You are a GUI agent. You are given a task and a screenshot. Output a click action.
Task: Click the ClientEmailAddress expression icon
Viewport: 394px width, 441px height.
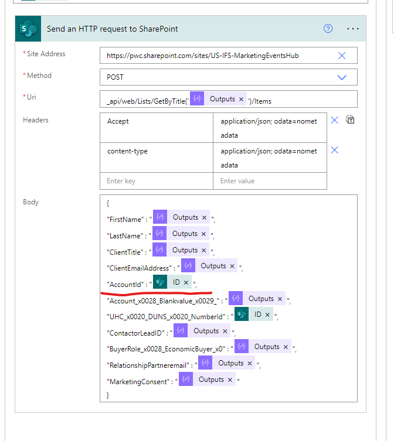pos(188,265)
